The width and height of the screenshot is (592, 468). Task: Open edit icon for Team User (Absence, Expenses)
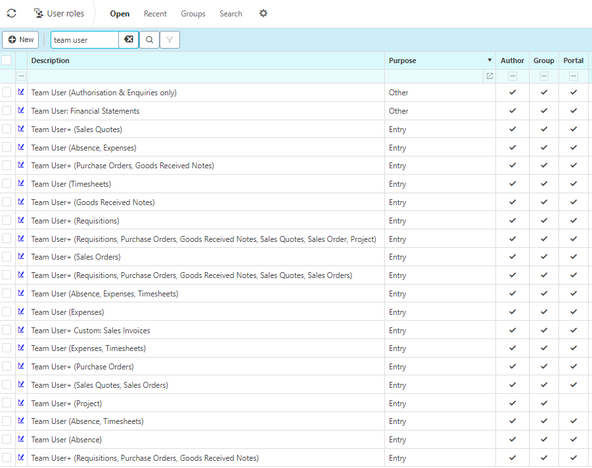21,147
